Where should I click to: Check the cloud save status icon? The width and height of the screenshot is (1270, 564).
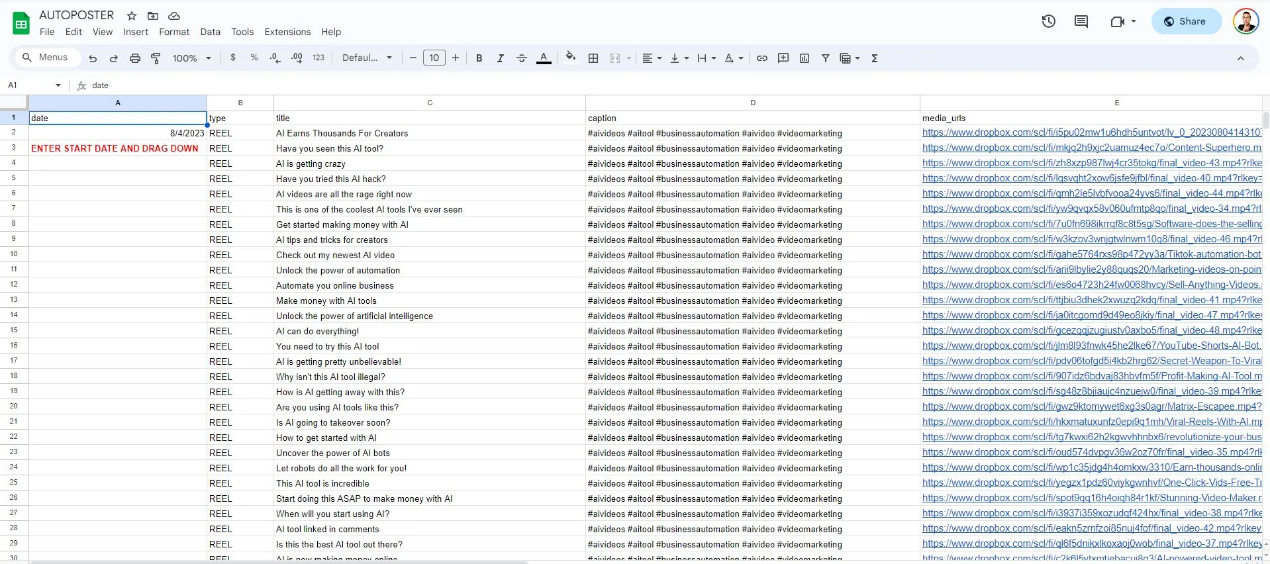tap(174, 16)
